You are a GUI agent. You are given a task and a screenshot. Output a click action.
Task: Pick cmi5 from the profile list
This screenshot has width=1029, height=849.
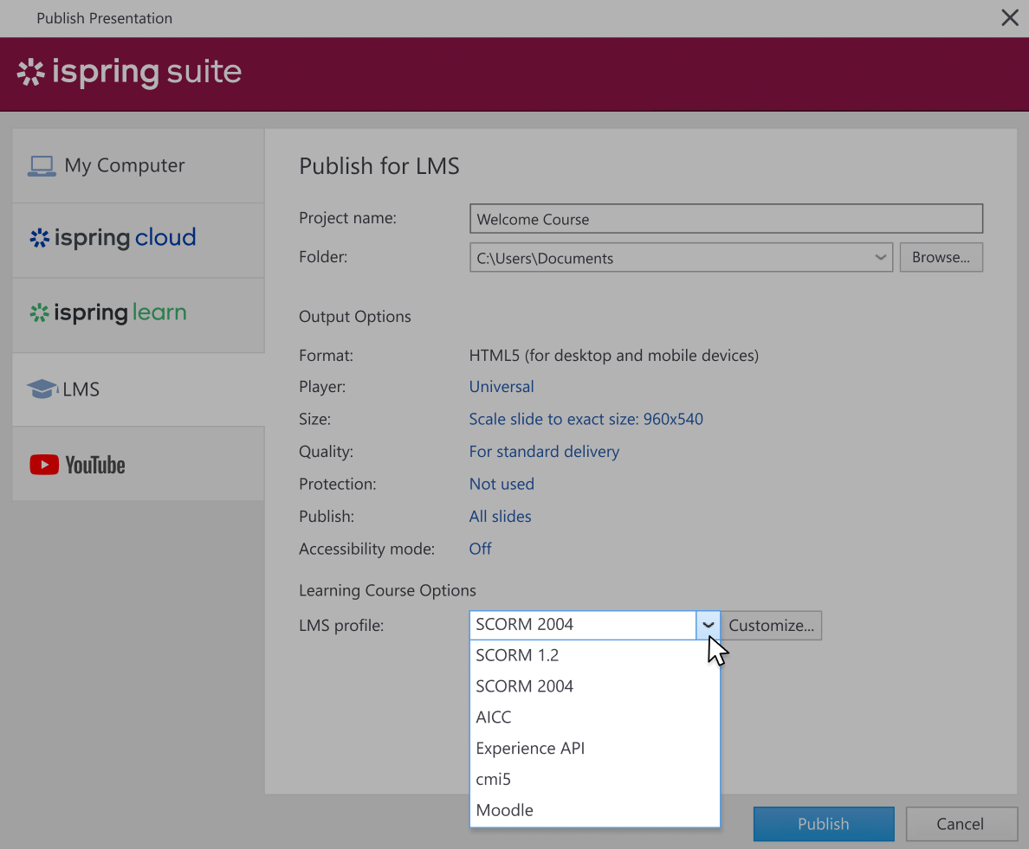tap(594, 779)
